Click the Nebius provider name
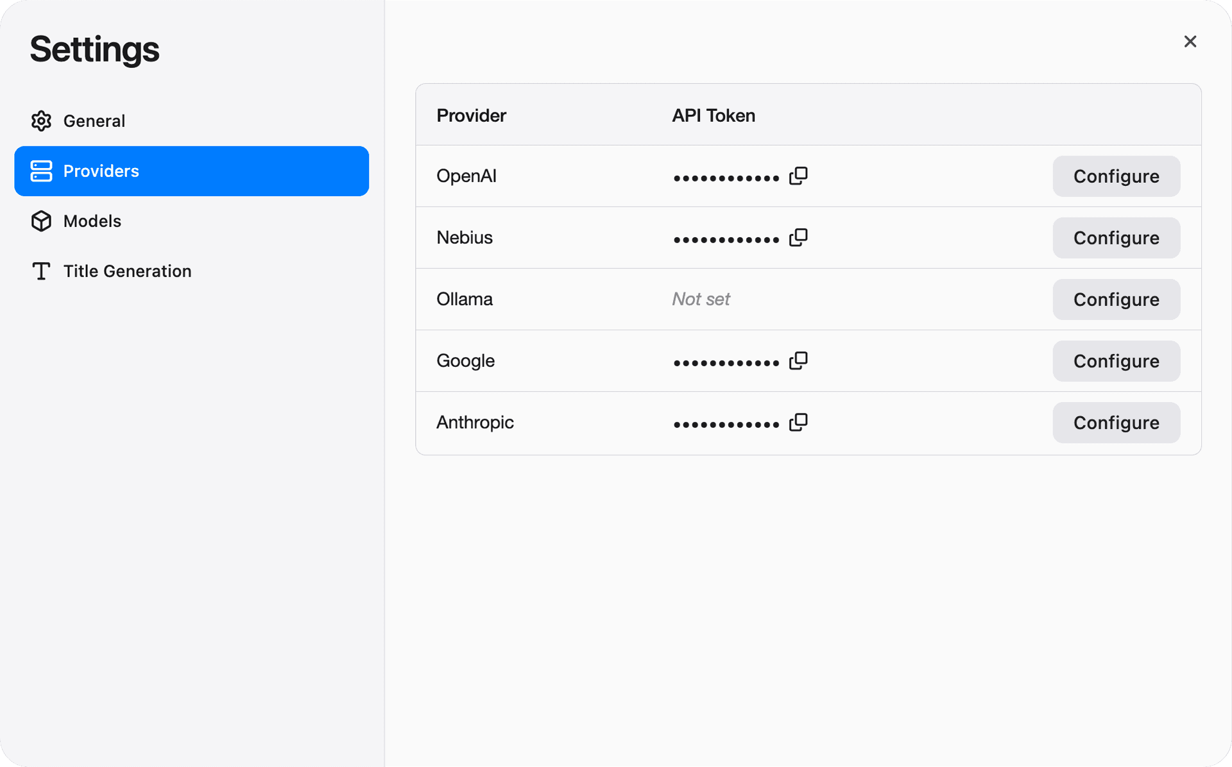 point(465,238)
